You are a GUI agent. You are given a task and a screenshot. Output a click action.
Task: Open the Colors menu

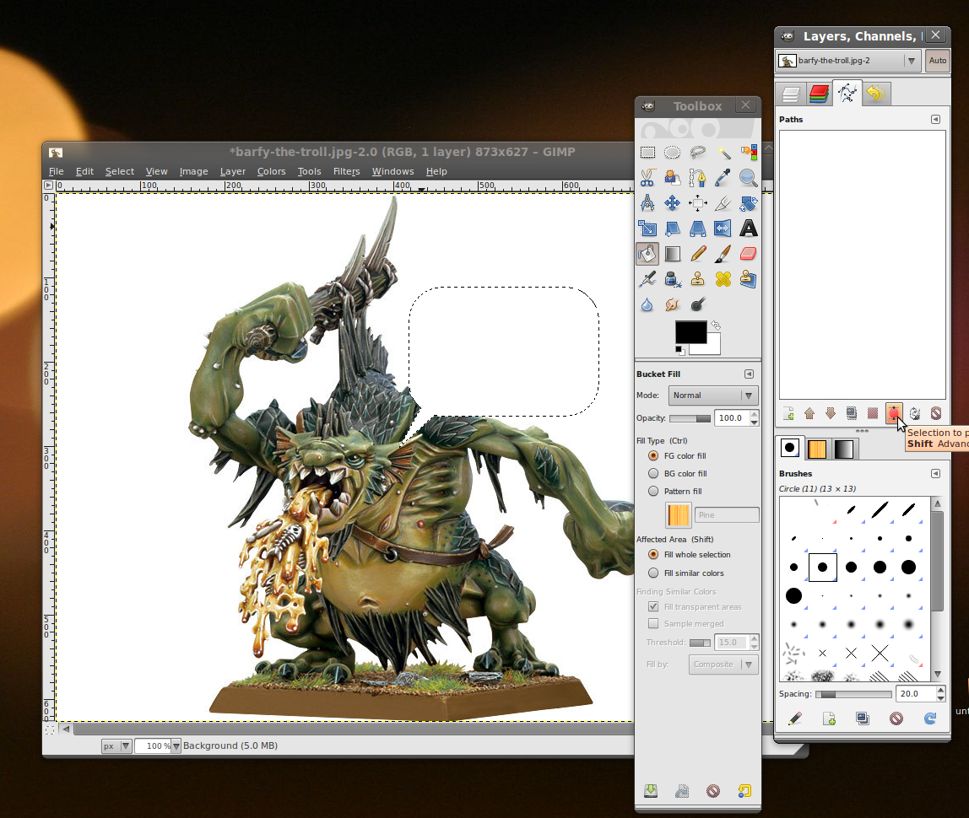(271, 172)
